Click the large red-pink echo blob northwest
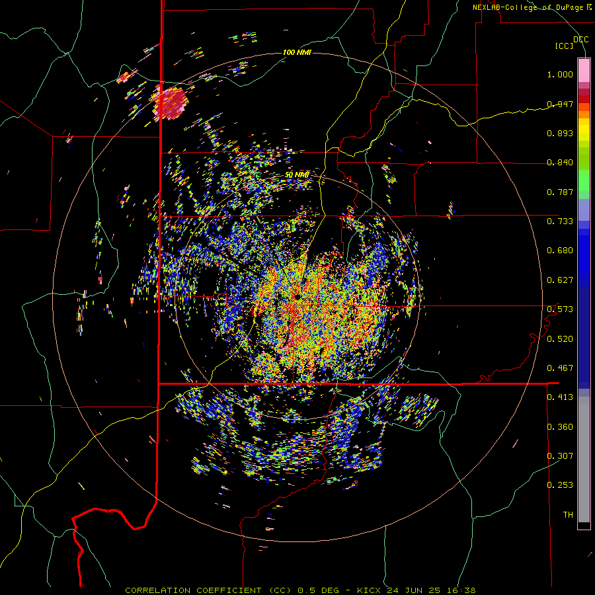This screenshot has height=595, width=595. coord(171,103)
